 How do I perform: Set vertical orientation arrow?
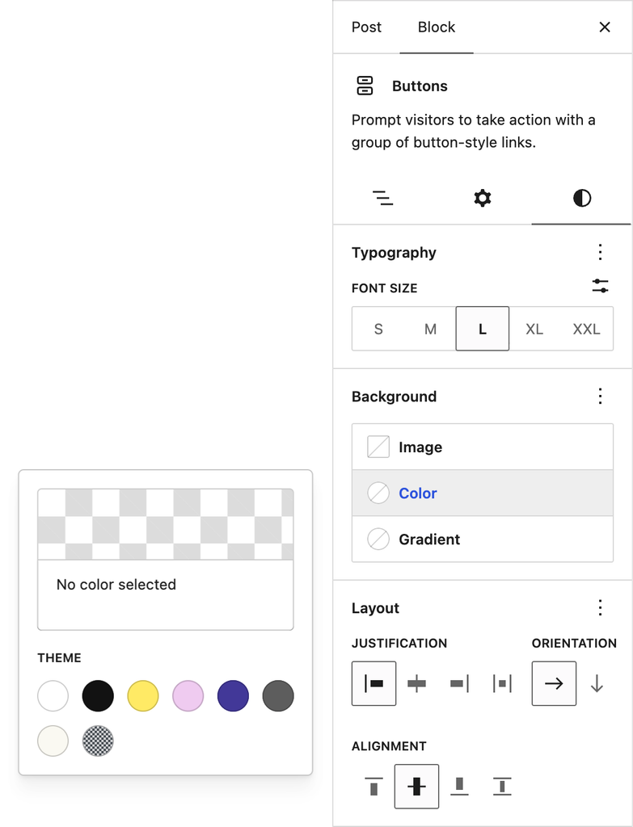point(597,683)
